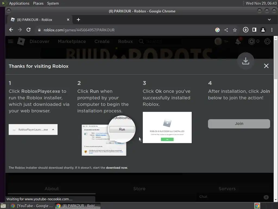Open Chrome downloads icon
278x209 pixels.
245,30
